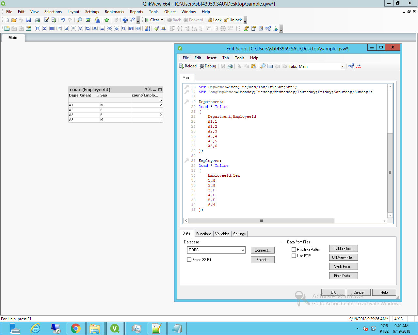This screenshot has width=418, height=335.
Task: Open the Settings menu in QlikView
Action: tap(92, 12)
